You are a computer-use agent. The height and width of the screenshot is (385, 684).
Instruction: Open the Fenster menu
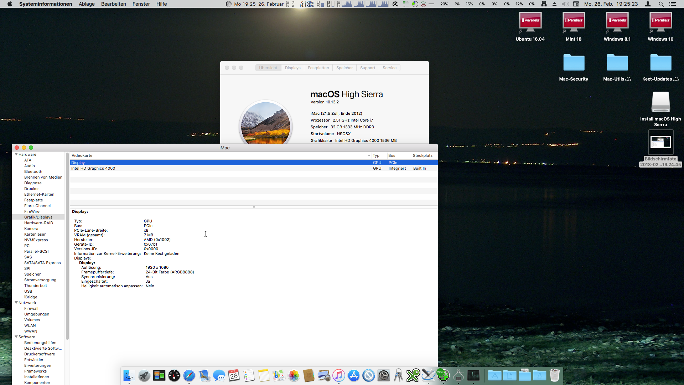click(x=141, y=4)
